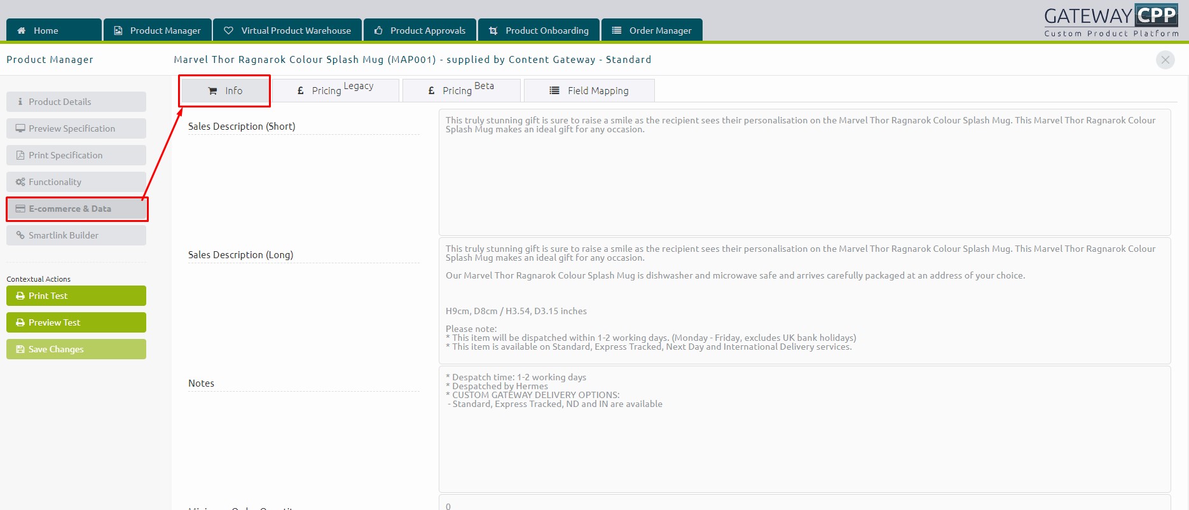Click the 'Sales Description (Short)' label

(242, 127)
